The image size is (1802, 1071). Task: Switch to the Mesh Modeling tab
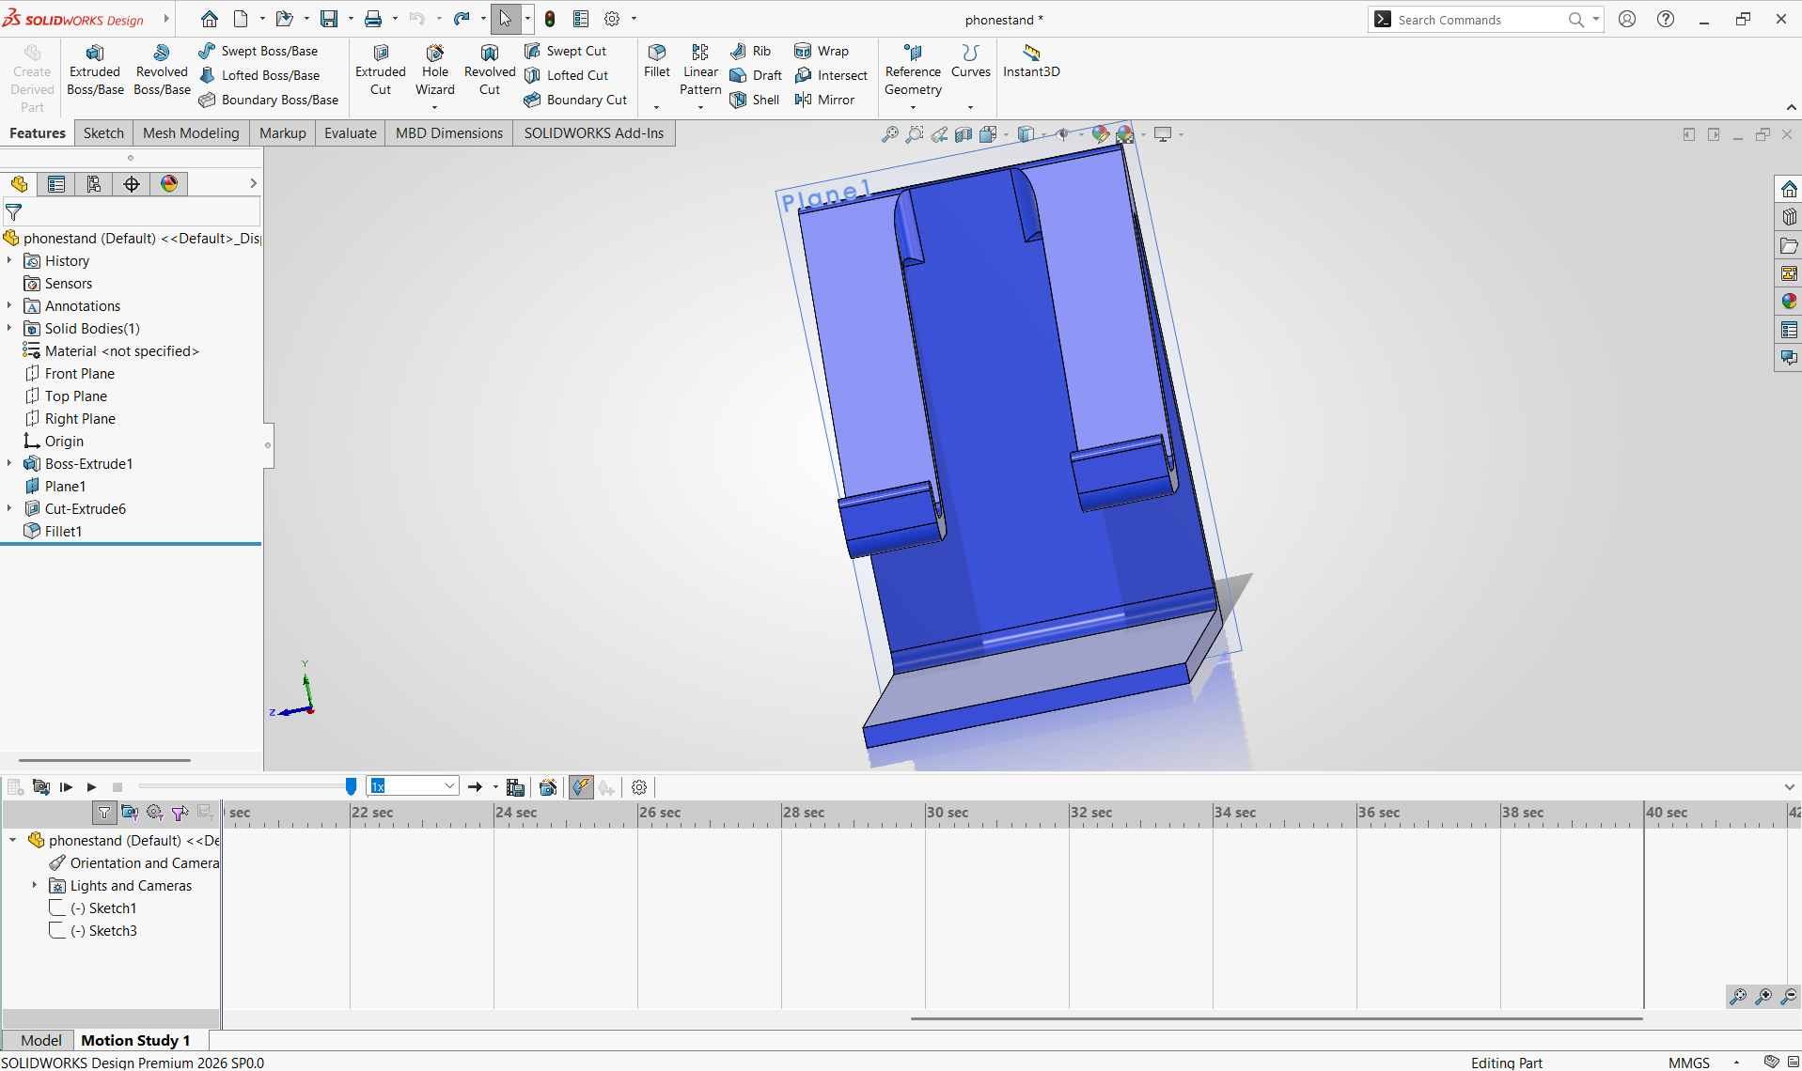[x=191, y=133]
